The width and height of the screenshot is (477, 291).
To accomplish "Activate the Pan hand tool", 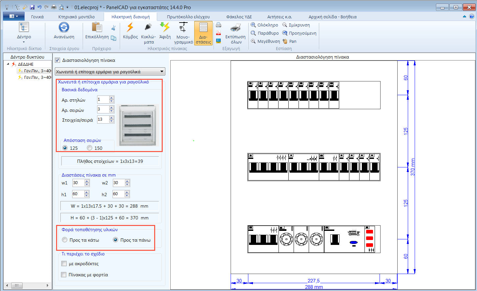I will coord(289,42).
